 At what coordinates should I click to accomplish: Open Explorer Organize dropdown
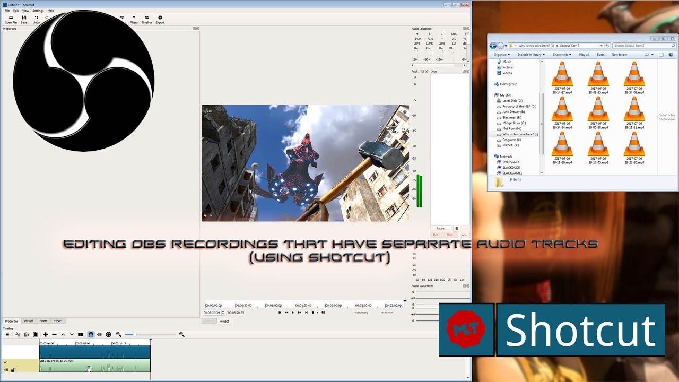coord(501,55)
